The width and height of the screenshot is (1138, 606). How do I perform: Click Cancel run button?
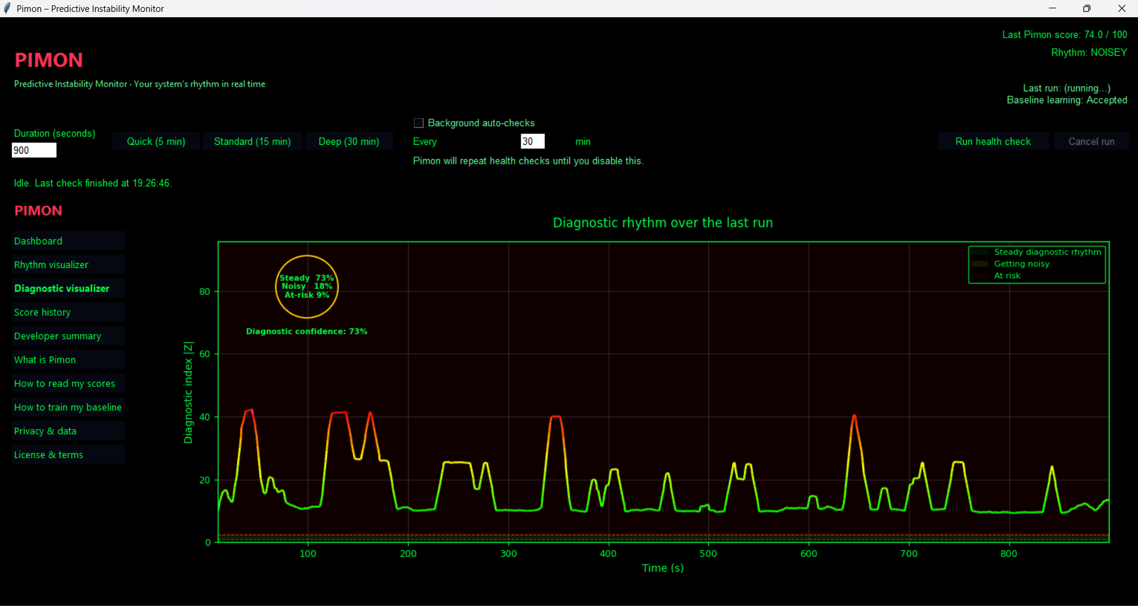[x=1092, y=141]
